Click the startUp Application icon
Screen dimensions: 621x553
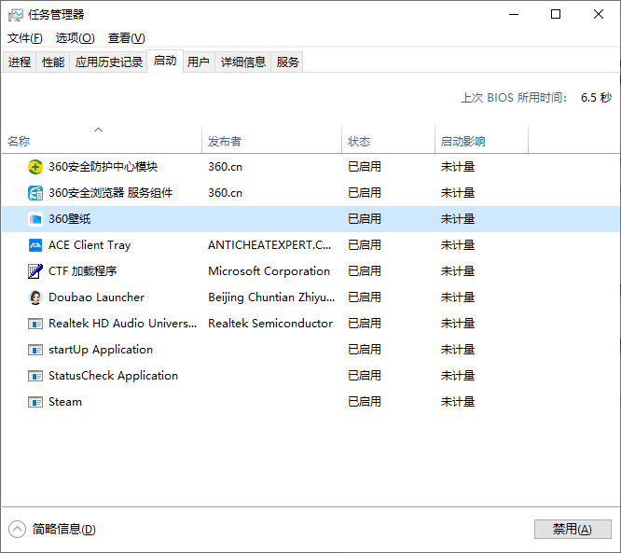click(35, 351)
